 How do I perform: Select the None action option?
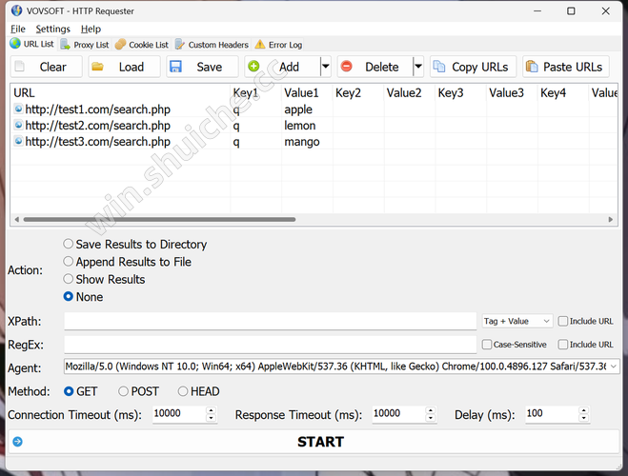click(83, 297)
